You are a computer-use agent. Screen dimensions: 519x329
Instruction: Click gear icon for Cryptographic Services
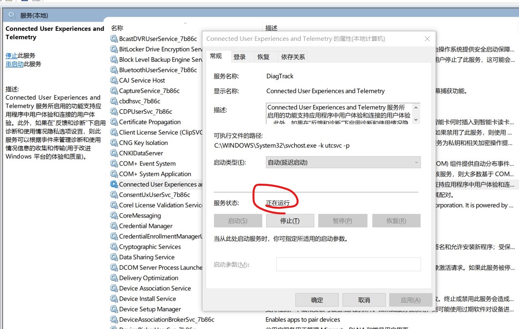pos(114,247)
